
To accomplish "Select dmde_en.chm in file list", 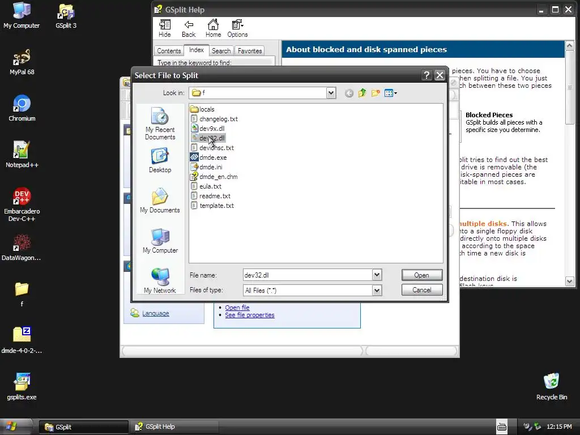I will (x=214, y=177).
